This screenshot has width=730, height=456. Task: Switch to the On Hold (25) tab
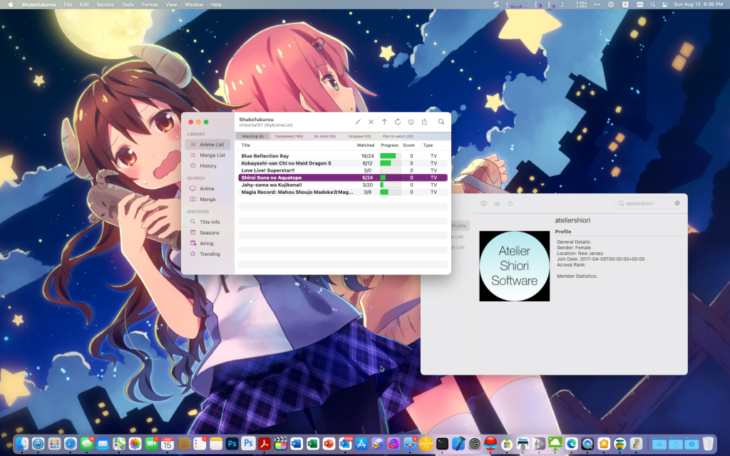325,136
